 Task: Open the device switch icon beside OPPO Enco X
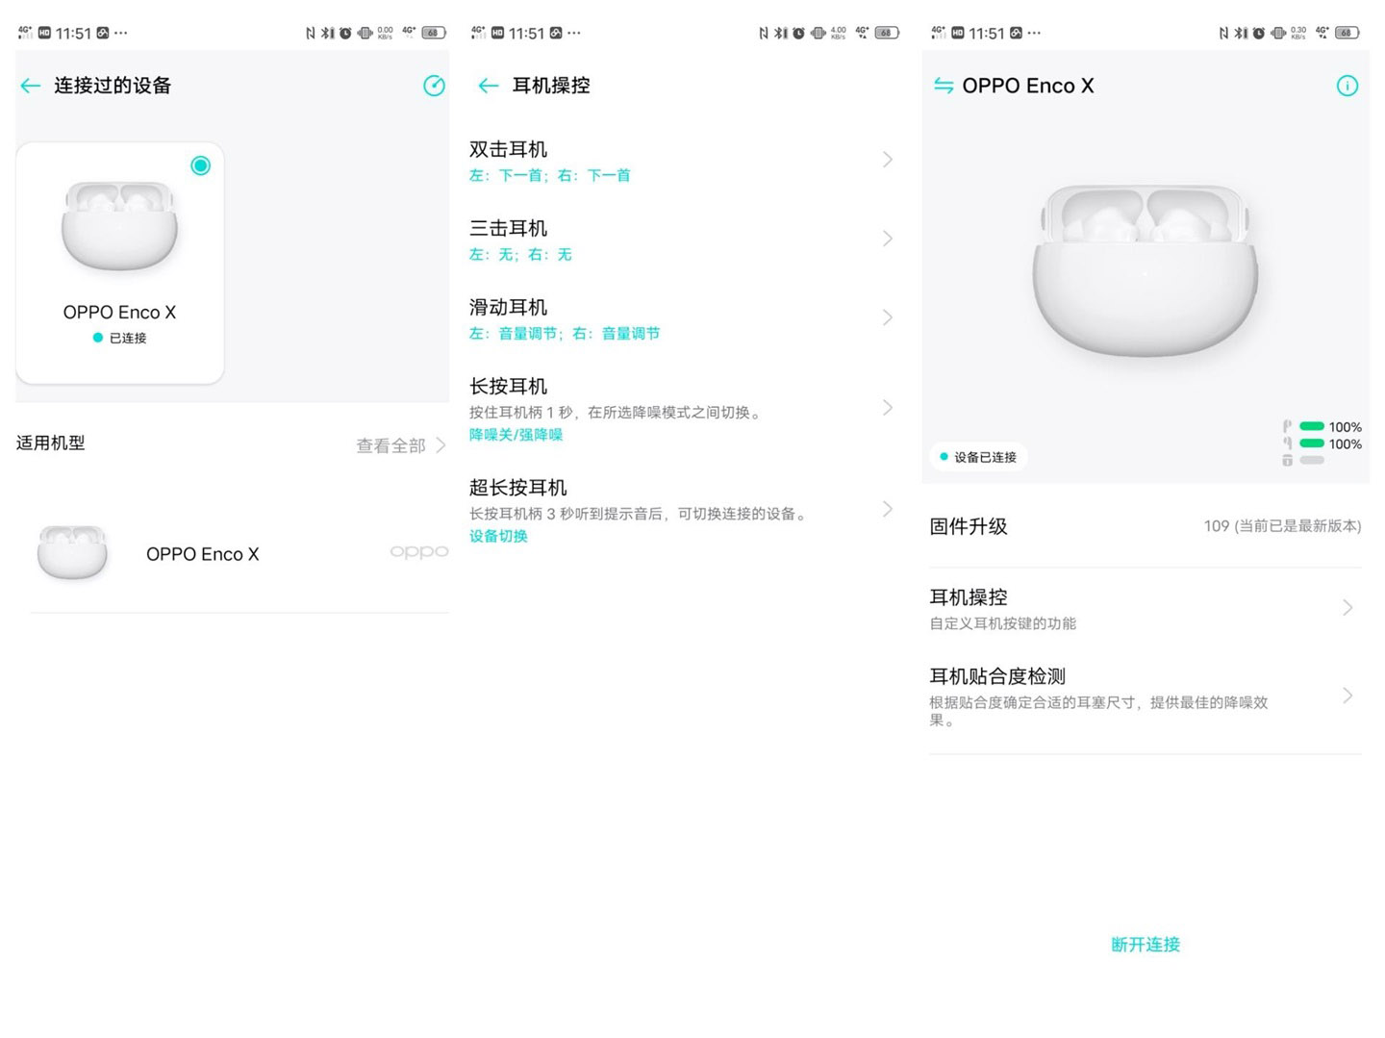tap(944, 86)
